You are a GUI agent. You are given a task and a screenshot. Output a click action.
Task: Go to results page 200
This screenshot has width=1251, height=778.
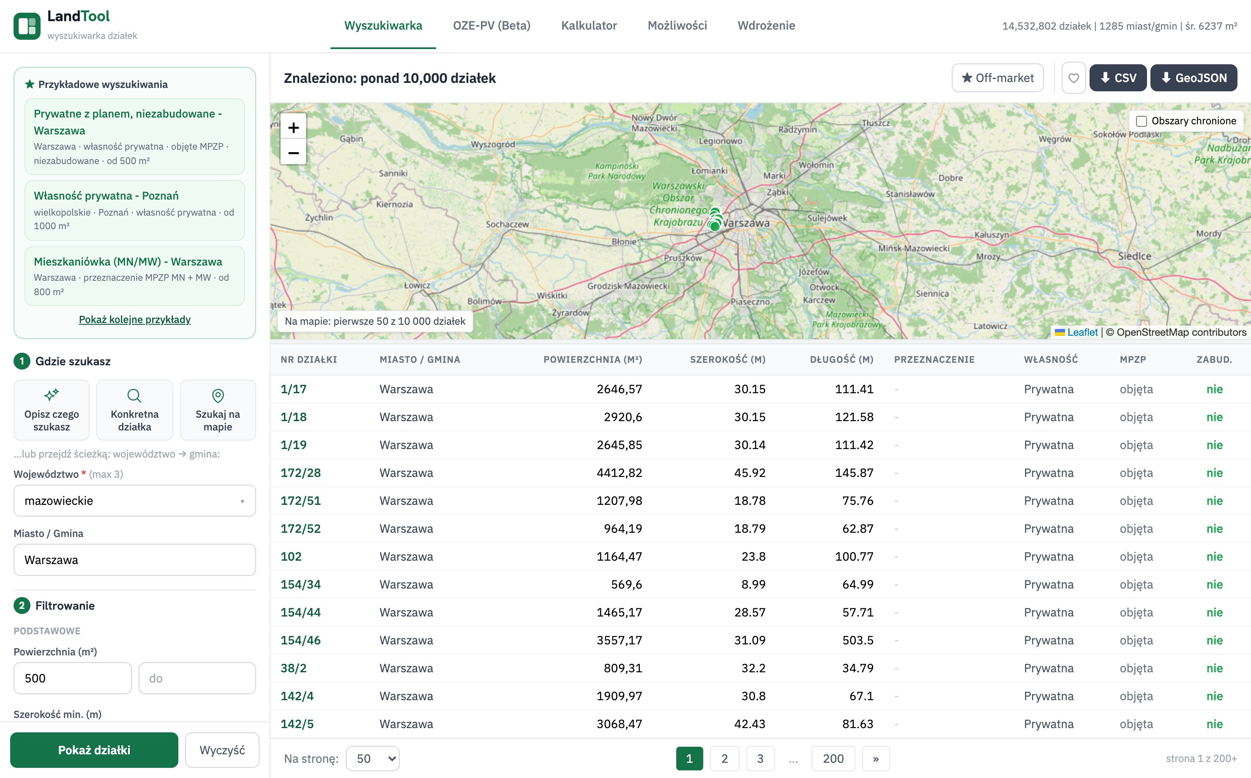[833, 759]
